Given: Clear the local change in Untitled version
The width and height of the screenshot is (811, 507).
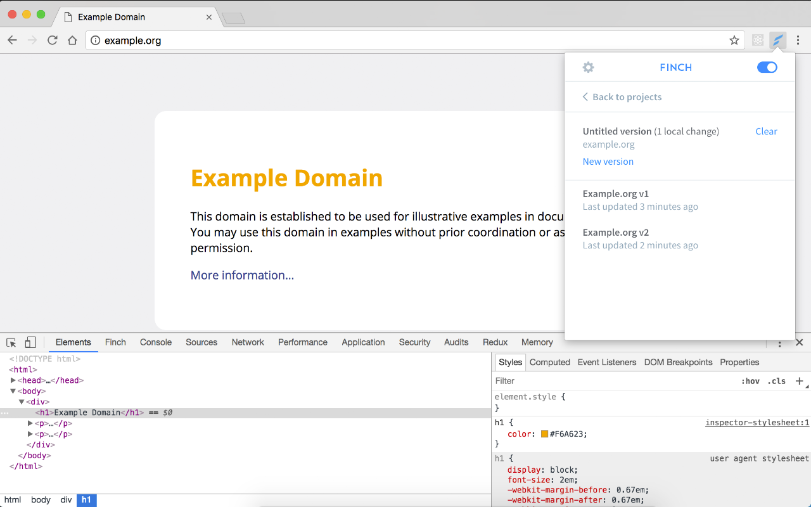Looking at the screenshot, I should (x=766, y=131).
